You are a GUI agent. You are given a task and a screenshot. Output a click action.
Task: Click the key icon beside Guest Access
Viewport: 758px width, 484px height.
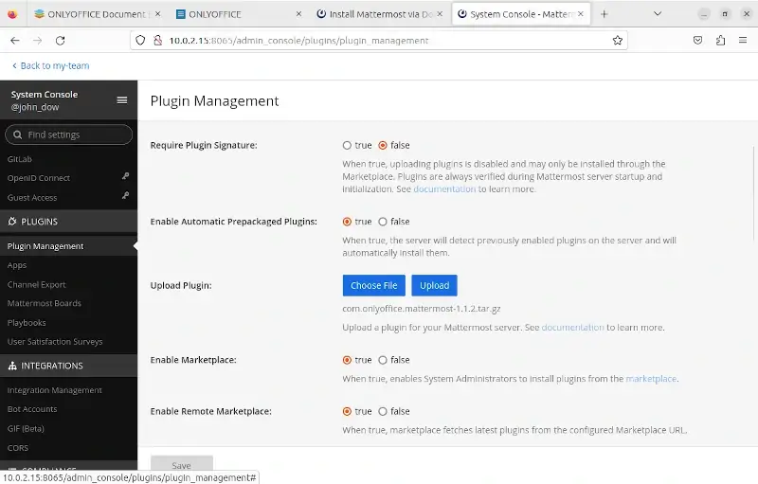click(125, 196)
